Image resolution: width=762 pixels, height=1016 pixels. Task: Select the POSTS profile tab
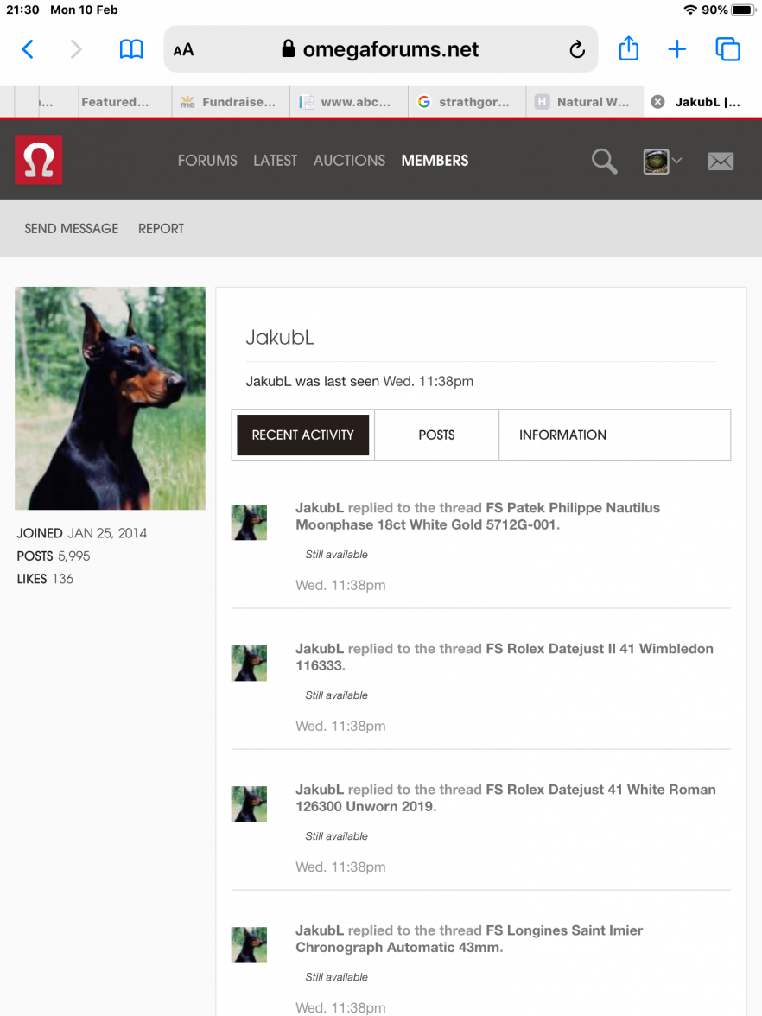click(x=437, y=435)
